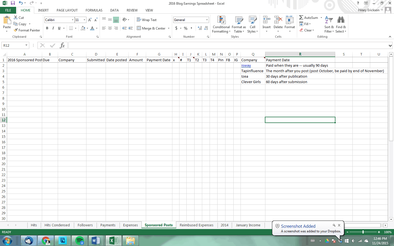This screenshot has height=246, width=394.
Task: Increase indent of cell contents
Action: [x=131, y=28]
